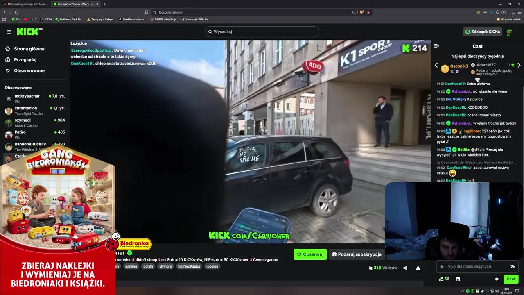Open the Windows notification center icon

517,291
